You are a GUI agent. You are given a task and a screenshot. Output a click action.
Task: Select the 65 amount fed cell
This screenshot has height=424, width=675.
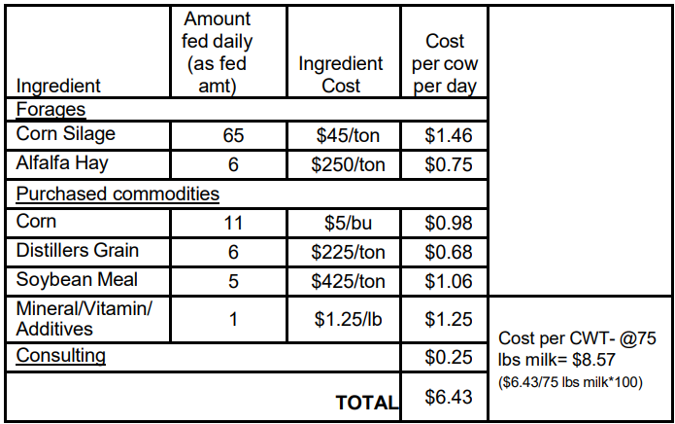(233, 135)
